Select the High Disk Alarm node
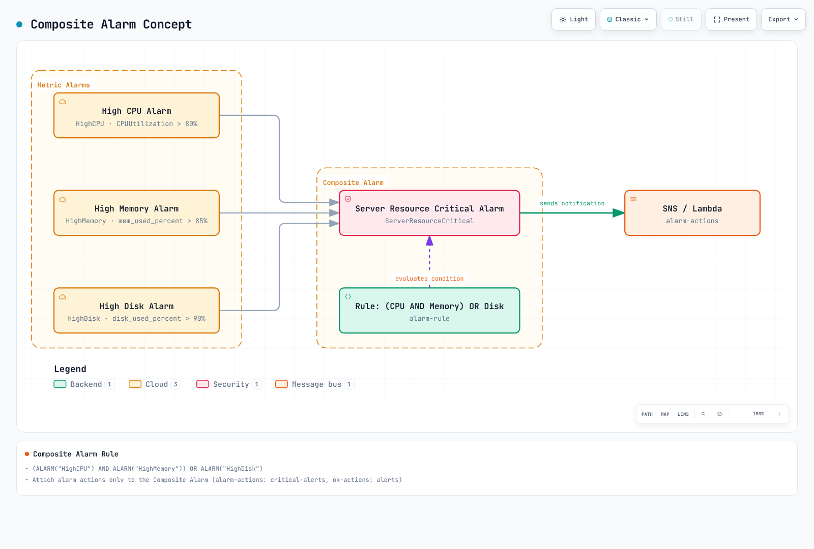The width and height of the screenshot is (814, 549). pos(136,311)
